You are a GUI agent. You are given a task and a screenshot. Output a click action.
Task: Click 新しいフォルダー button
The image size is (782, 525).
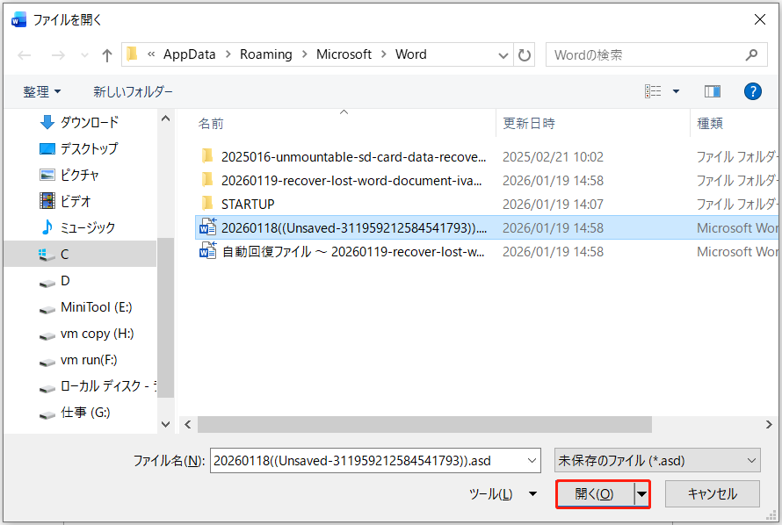(133, 91)
